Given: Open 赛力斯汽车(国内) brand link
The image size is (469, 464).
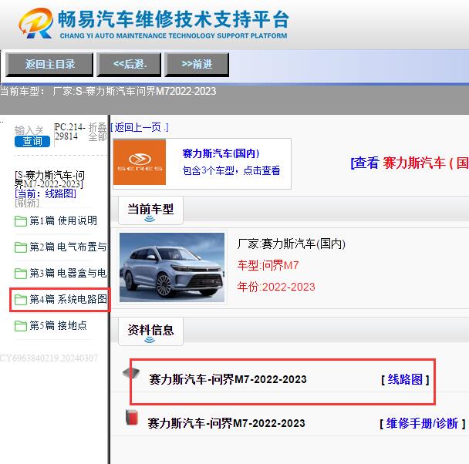Looking at the screenshot, I should click(221, 153).
